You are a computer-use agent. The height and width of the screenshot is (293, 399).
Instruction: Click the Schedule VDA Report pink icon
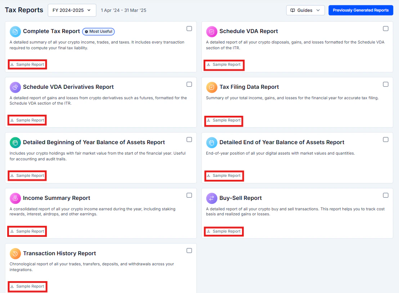point(212,32)
